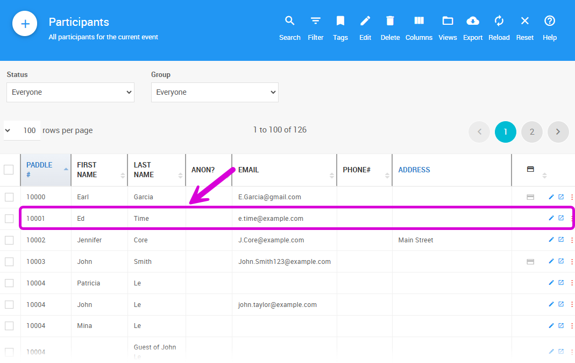
Task: Toggle the select-all checkbox in header
Action: tap(9, 170)
